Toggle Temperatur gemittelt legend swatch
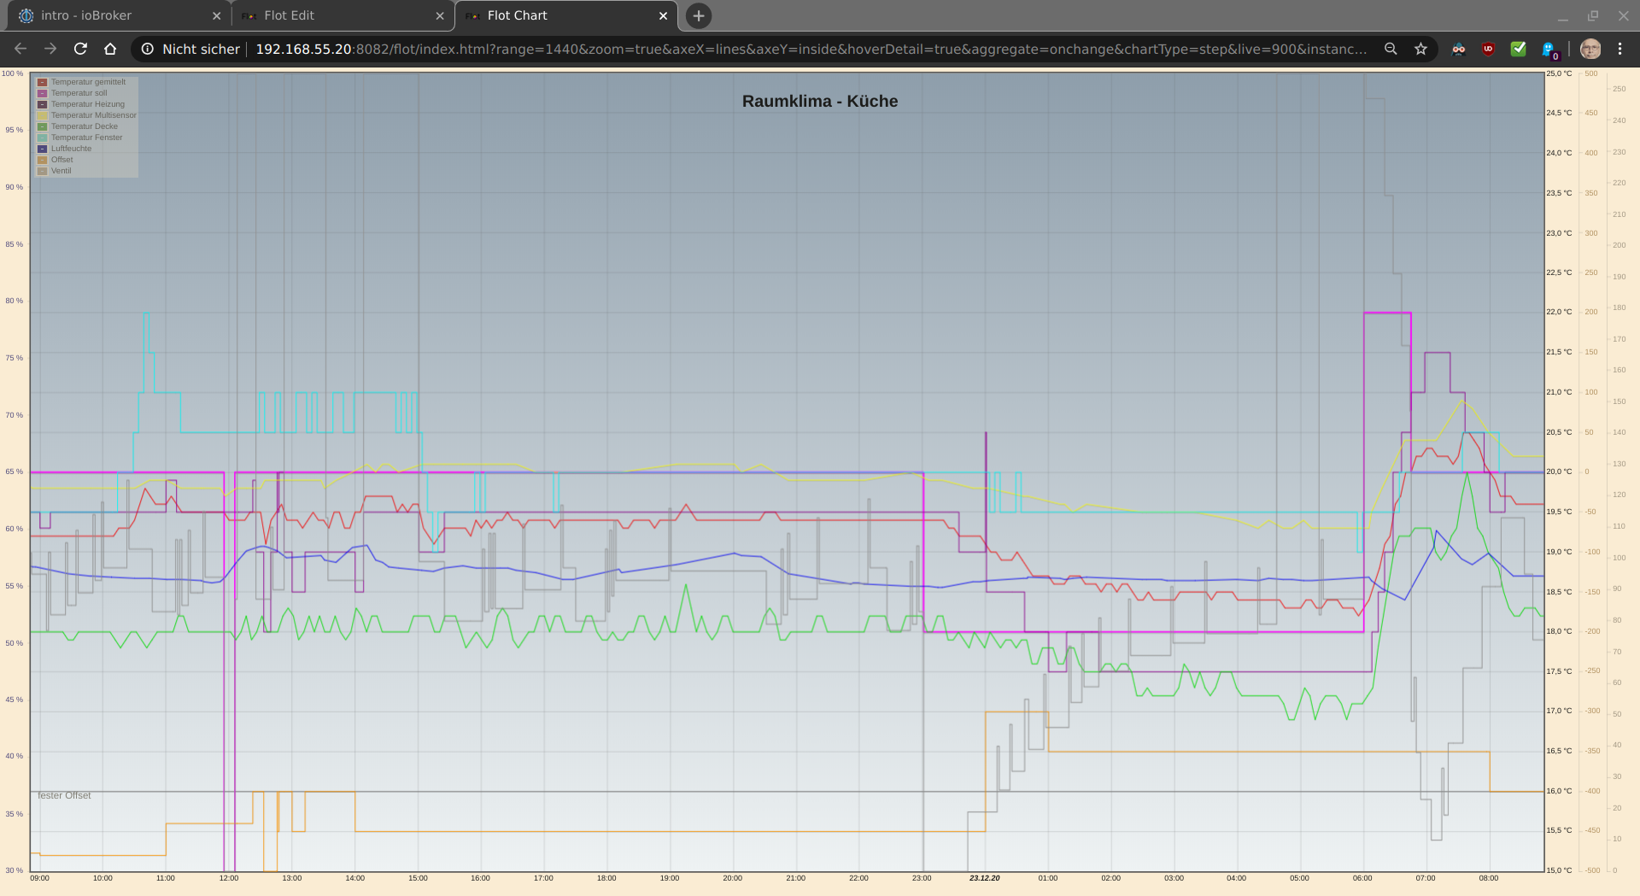1640x896 pixels. 42,82
